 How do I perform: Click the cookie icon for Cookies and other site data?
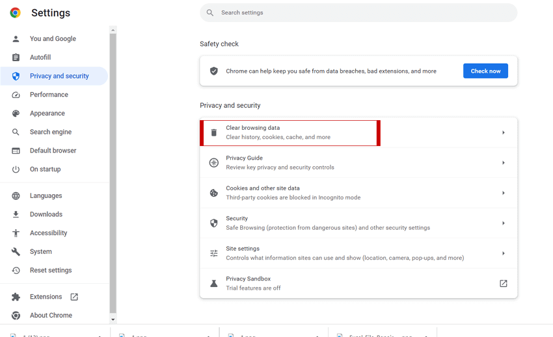(x=214, y=193)
